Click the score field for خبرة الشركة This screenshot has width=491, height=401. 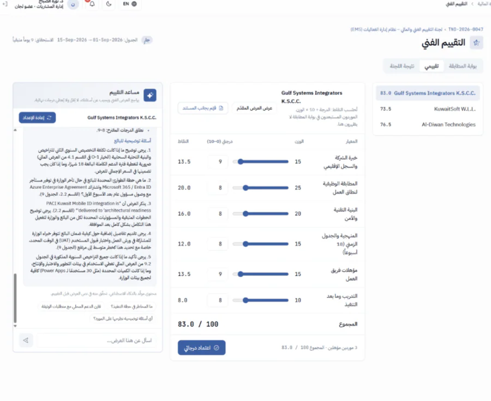pos(218,161)
